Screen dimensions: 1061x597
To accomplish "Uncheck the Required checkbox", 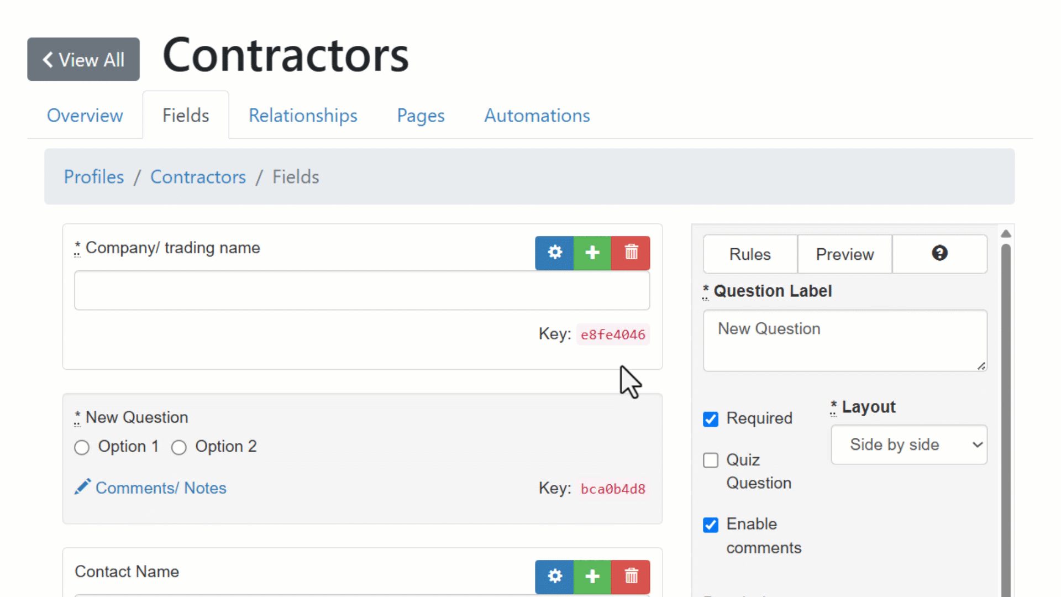I will point(711,419).
